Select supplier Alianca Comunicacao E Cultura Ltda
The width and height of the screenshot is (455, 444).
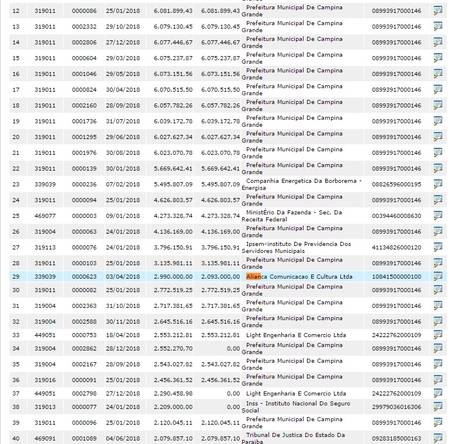coord(299,276)
